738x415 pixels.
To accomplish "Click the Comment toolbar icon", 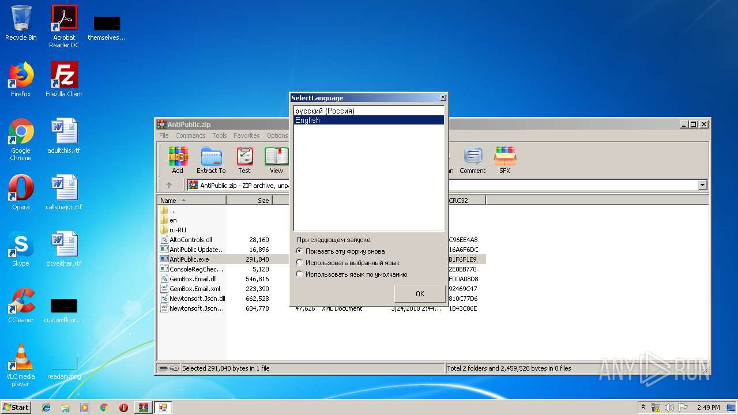I will click(473, 160).
